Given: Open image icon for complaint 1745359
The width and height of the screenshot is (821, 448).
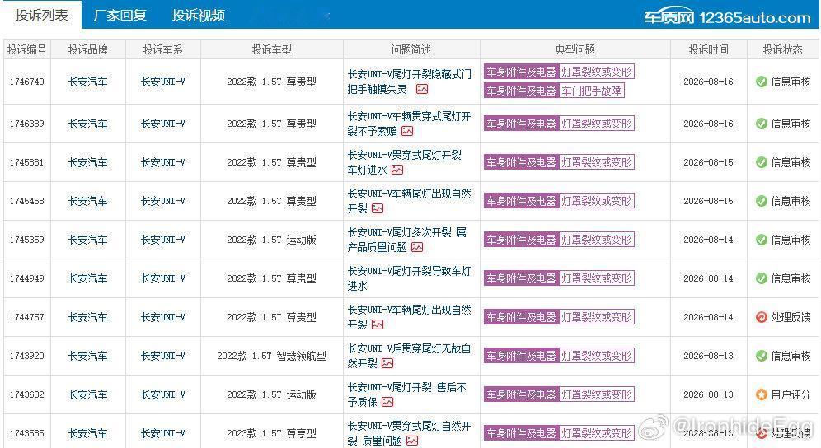Looking at the screenshot, I should [417, 248].
